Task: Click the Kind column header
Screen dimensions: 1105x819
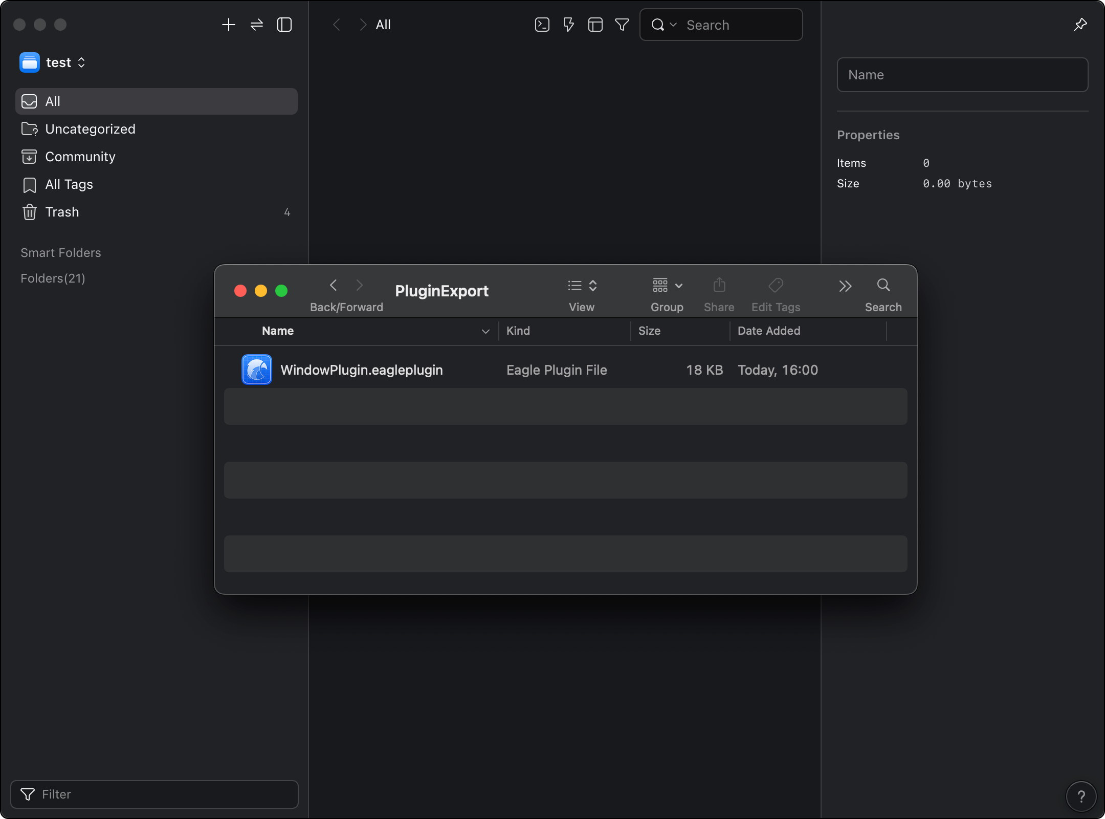Action: click(518, 331)
